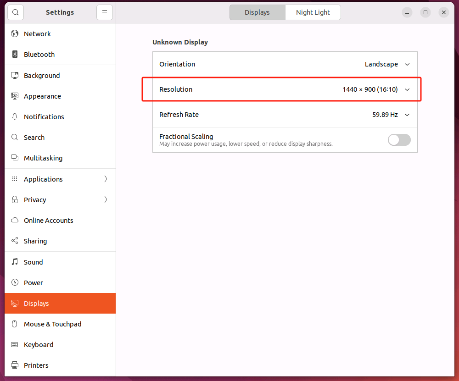The width and height of the screenshot is (459, 381).
Task: Enable the Fractional Scaling switch
Action: tap(399, 140)
